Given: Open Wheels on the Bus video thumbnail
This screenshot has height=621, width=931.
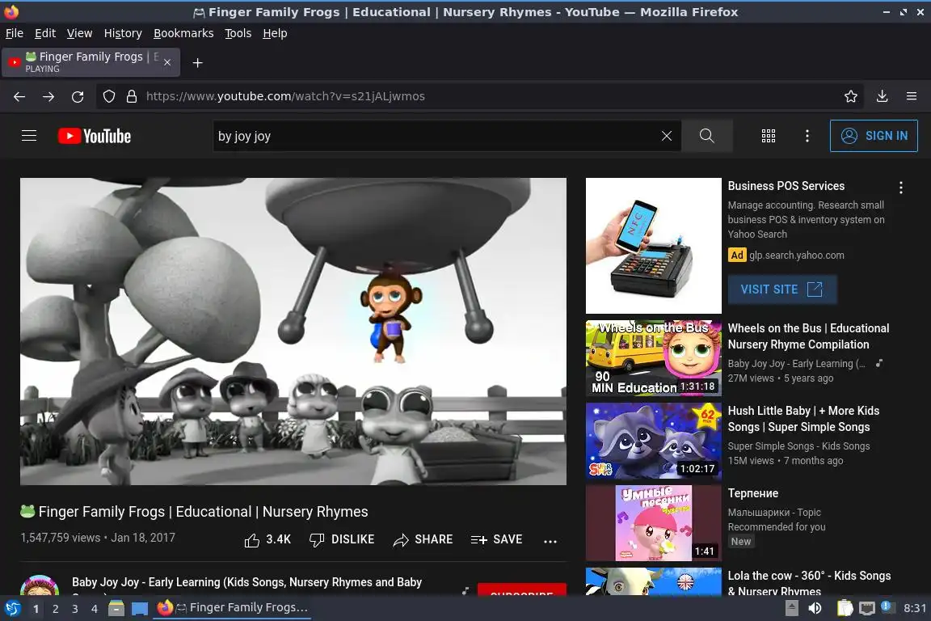Looking at the screenshot, I should pos(653,357).
